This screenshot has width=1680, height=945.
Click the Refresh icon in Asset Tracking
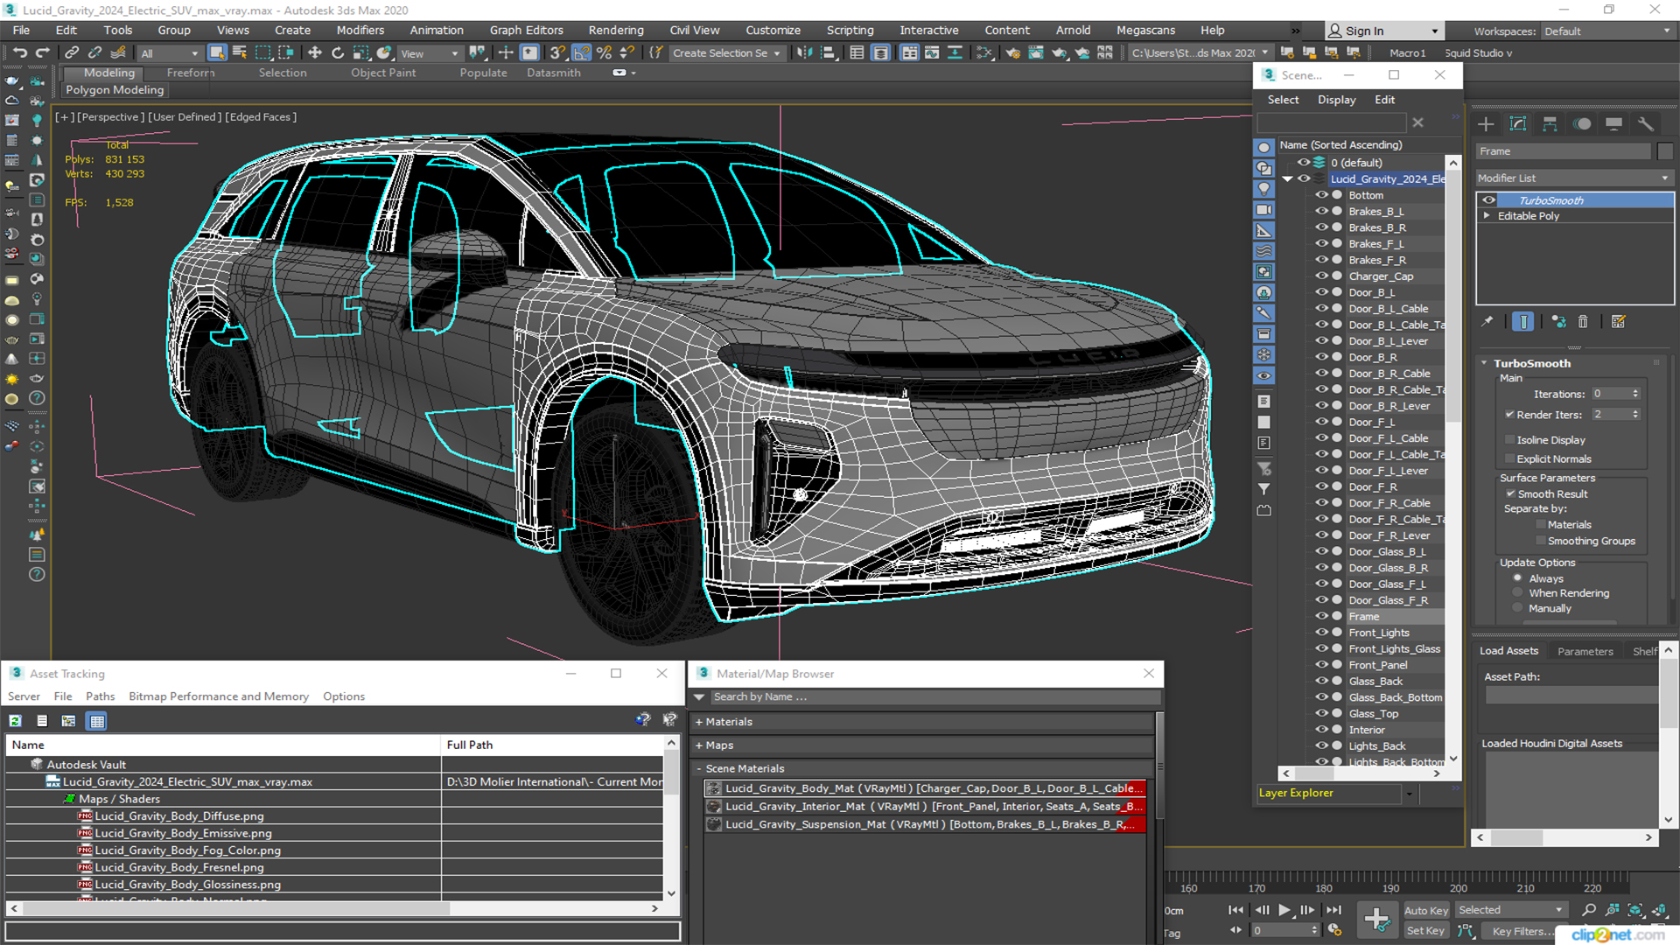pos(16,721)
